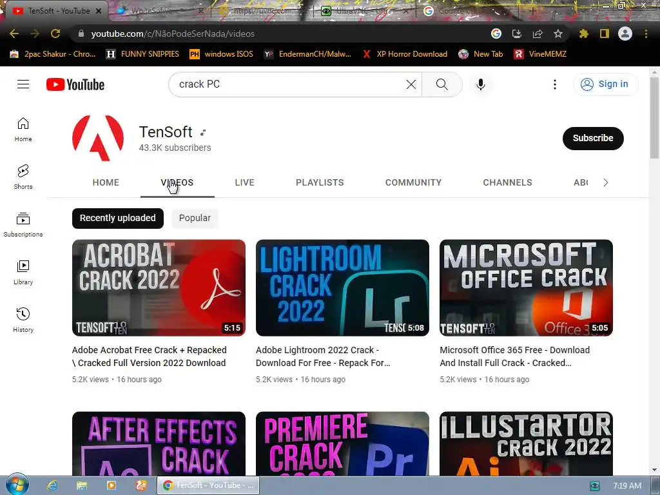
Task: Clear the search box with X
Action: point(411,84)
